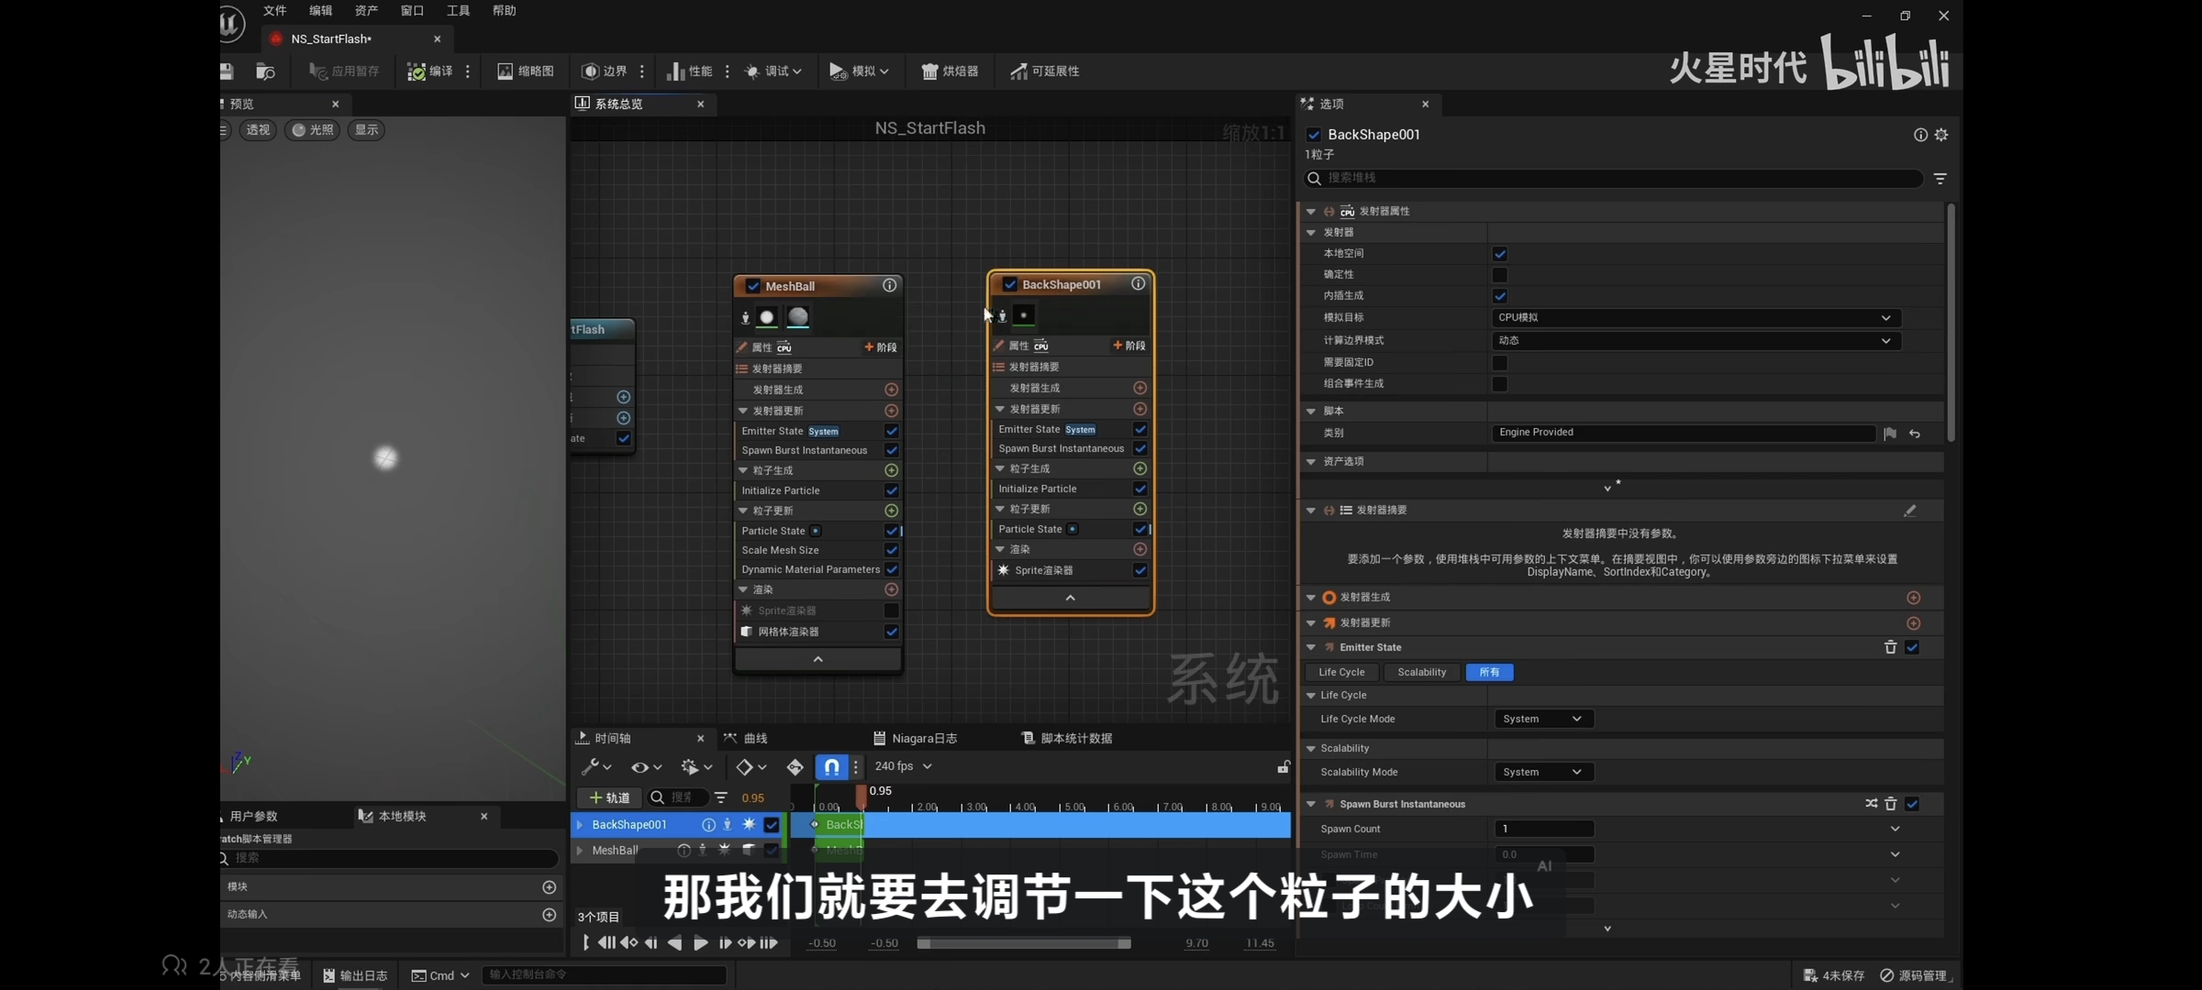The image size is (2202, 990).
Task: Toggle the timeline snapping magnet button
Action: point(830,766)
